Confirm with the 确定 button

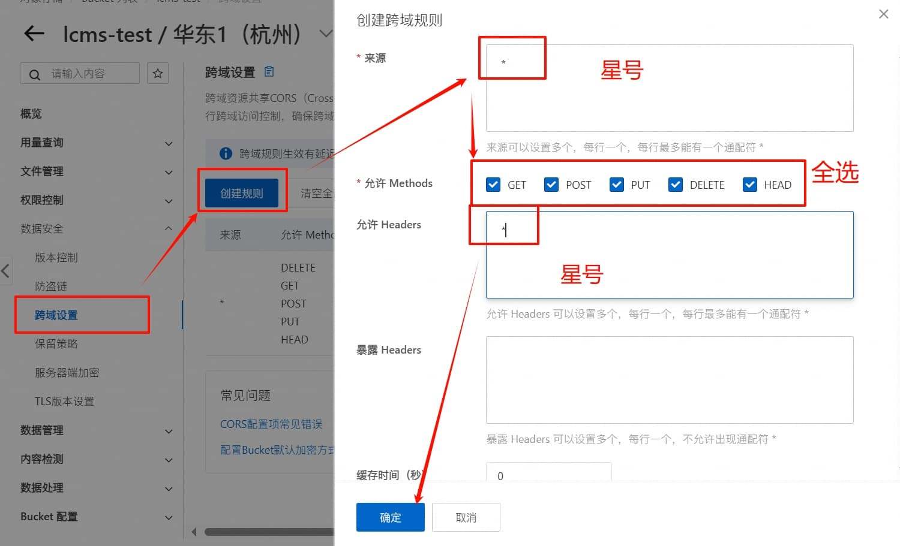pos(391,517)
